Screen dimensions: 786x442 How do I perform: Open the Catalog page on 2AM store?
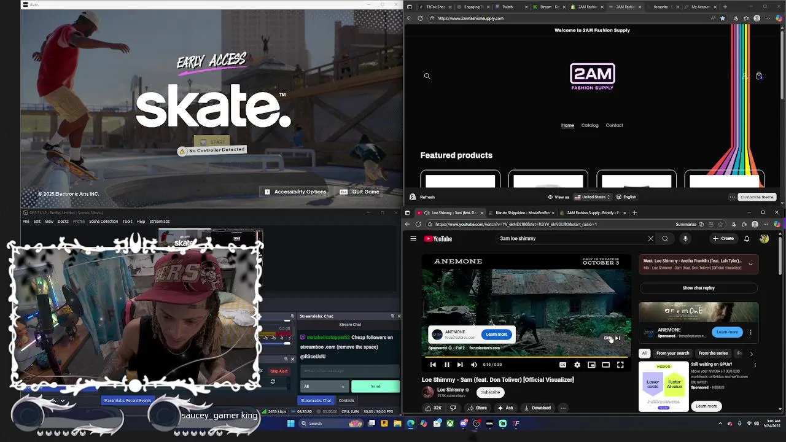tap(589, 125)
